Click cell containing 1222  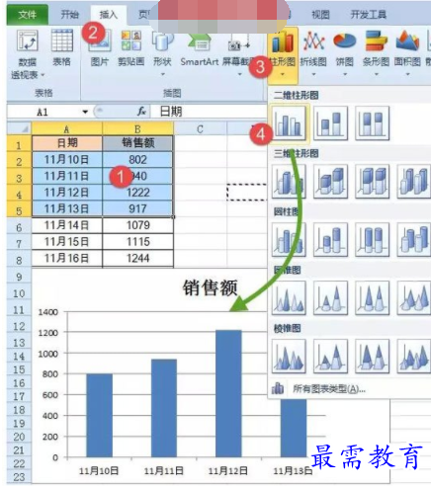pos(137,193)
